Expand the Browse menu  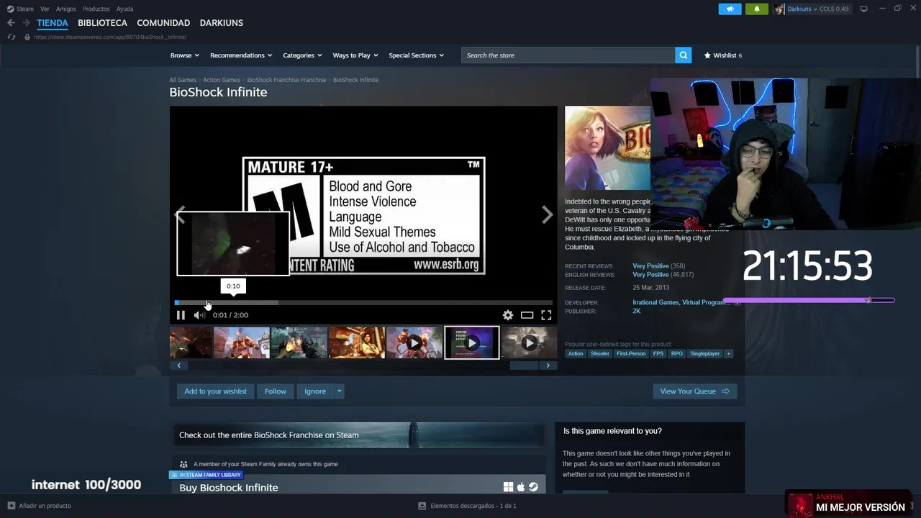pyautogui.click(x=184, y=55)
